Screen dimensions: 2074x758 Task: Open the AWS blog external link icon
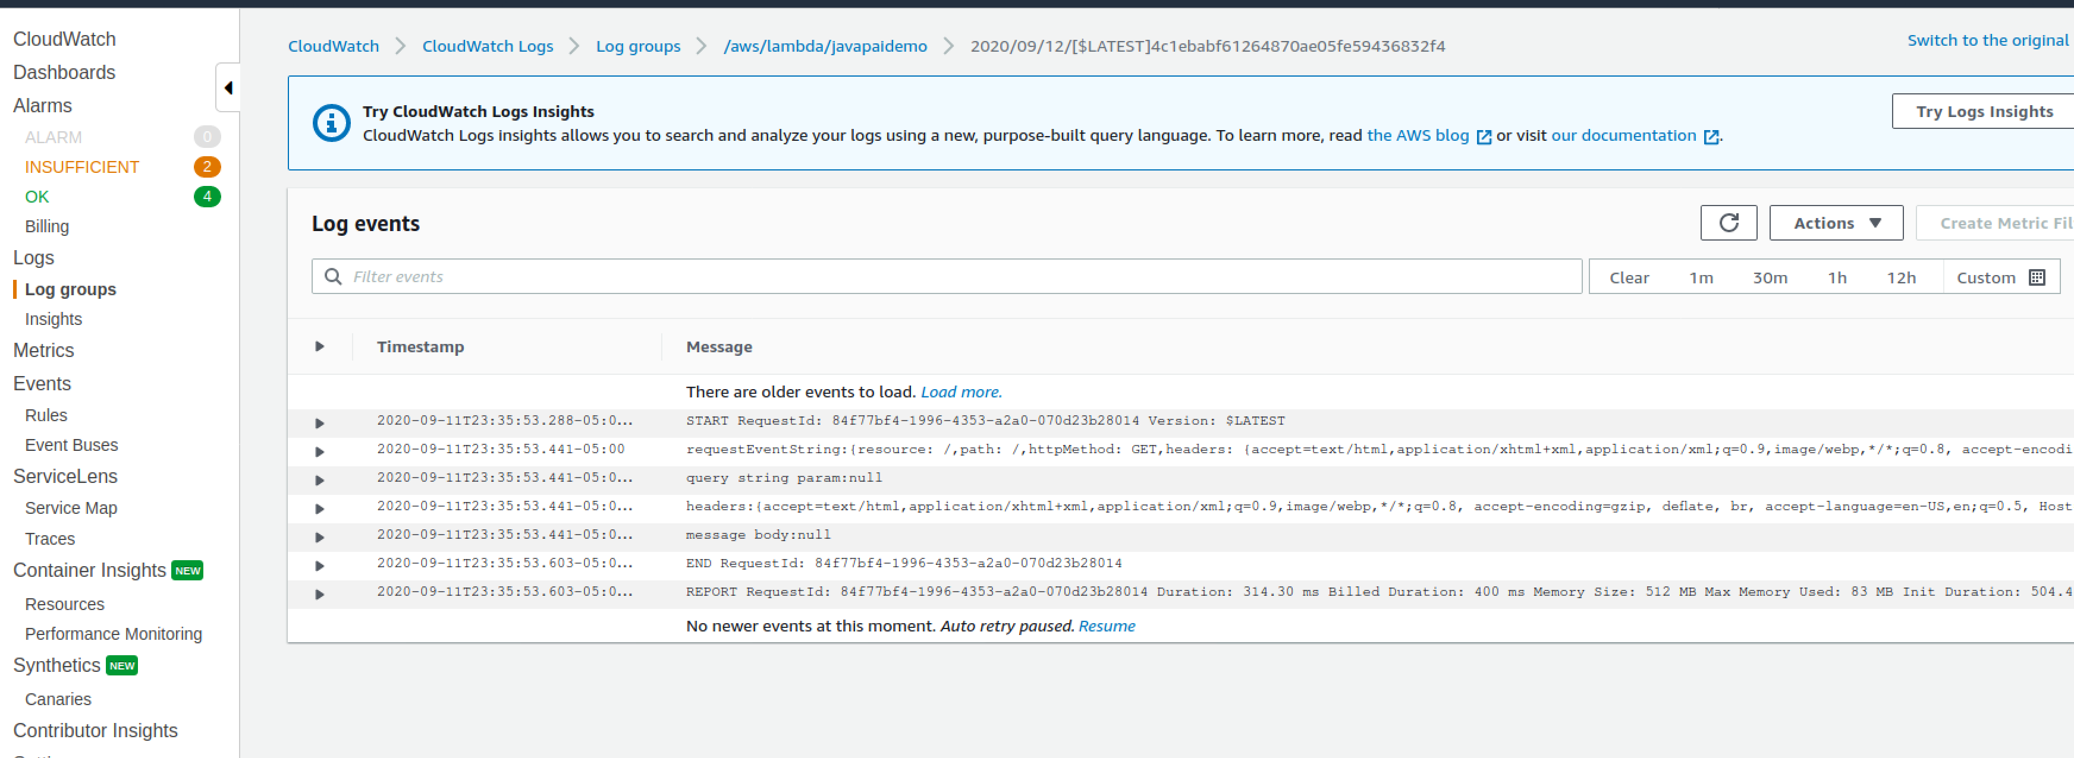[x=1484, y=136]
